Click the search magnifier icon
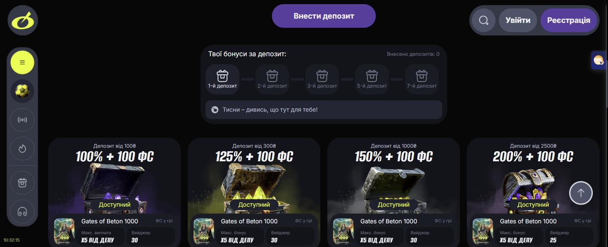Screen dimensions: 608x247 click(484, 20)
